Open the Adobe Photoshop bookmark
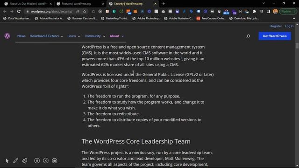Screen dimensions: 299x168 (x=146, y=18)
